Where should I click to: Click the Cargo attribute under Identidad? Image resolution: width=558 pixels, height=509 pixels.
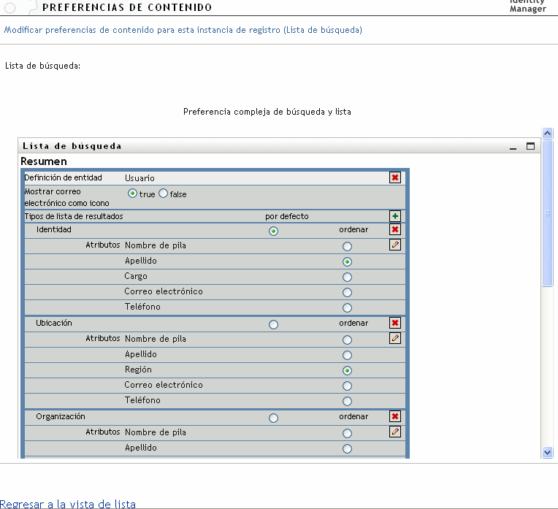coord(136,276)
